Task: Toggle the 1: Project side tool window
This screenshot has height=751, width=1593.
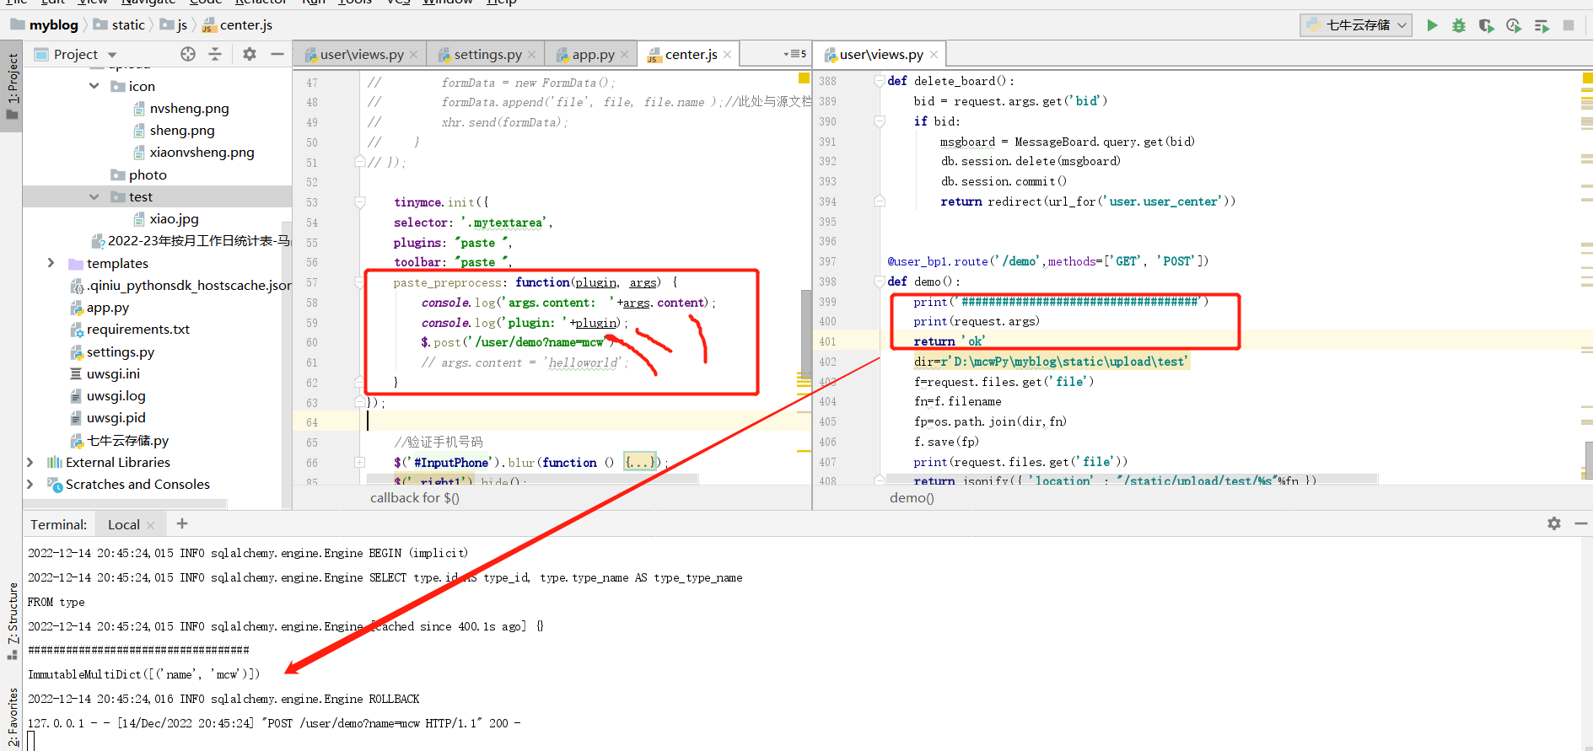Action: coord(12,87)
